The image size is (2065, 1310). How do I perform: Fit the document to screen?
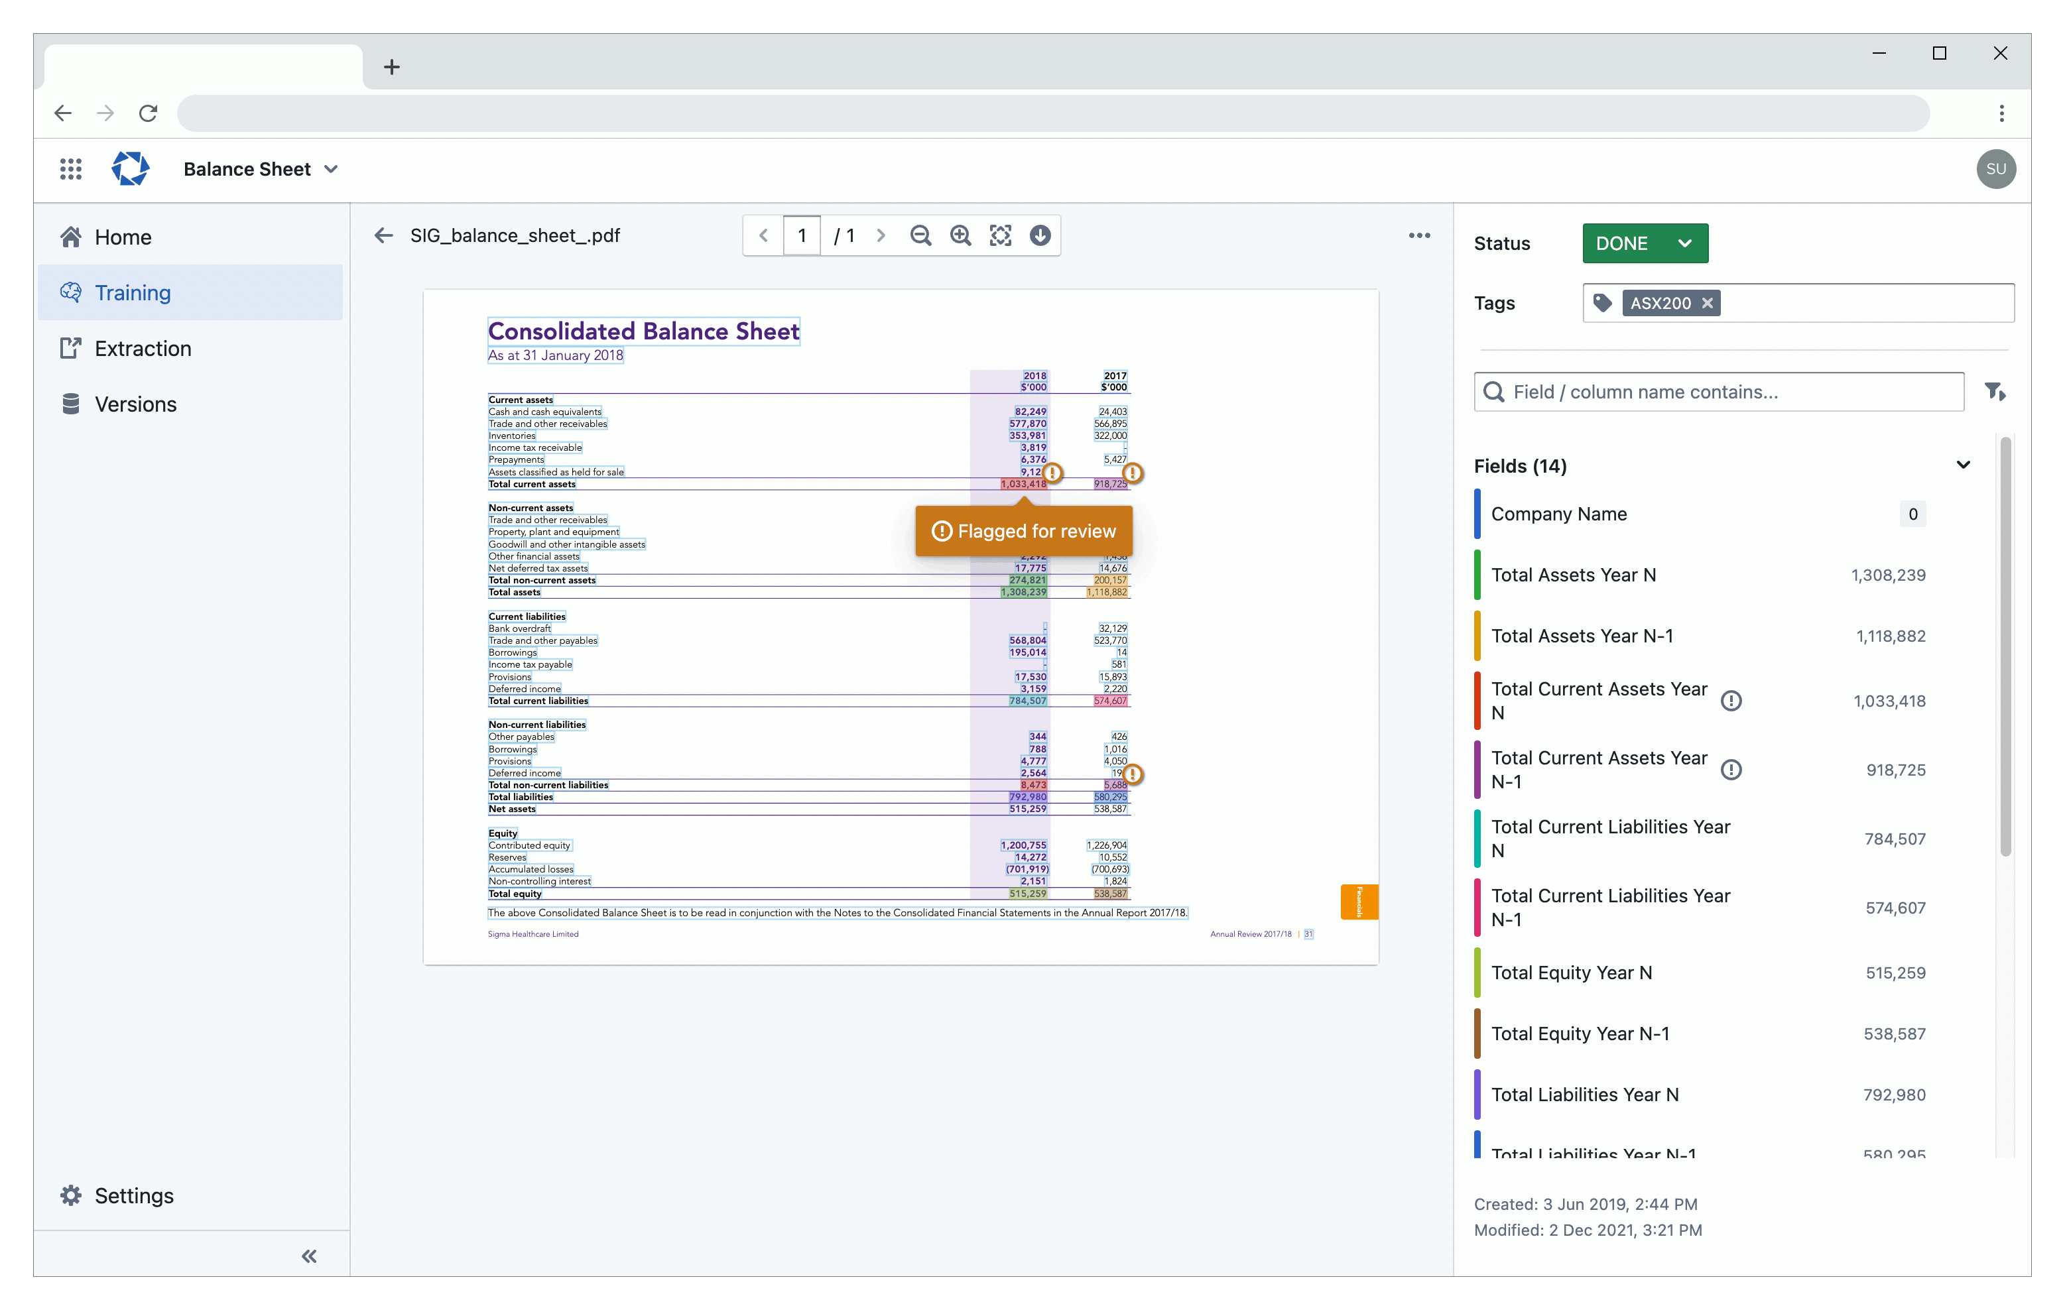[1000, 235]
